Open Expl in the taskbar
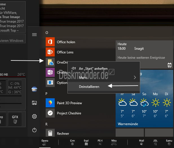The width and height of the screenshot is (174, 148). coord(86,142)
